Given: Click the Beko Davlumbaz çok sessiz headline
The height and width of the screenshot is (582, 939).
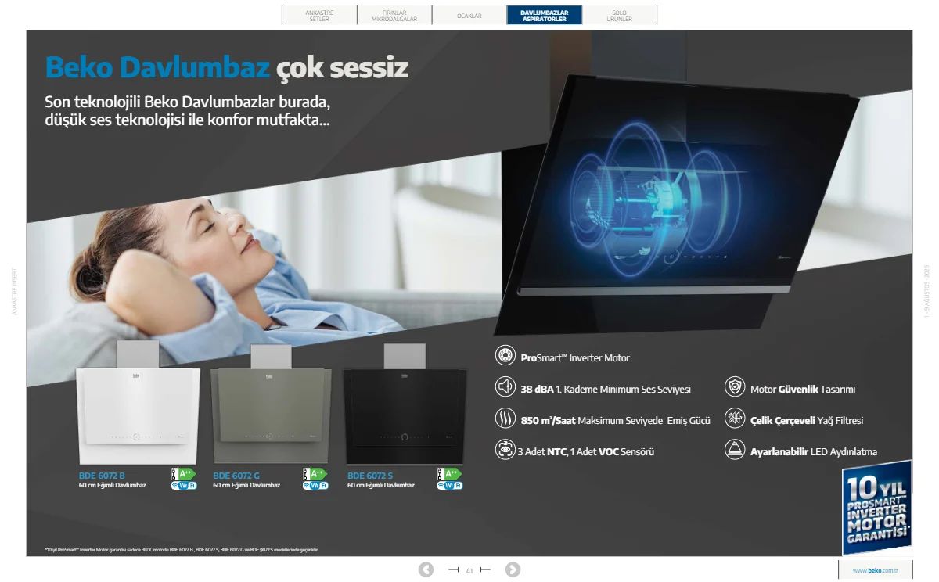Looking at the screenshot, I should click(x=227, y=68).
